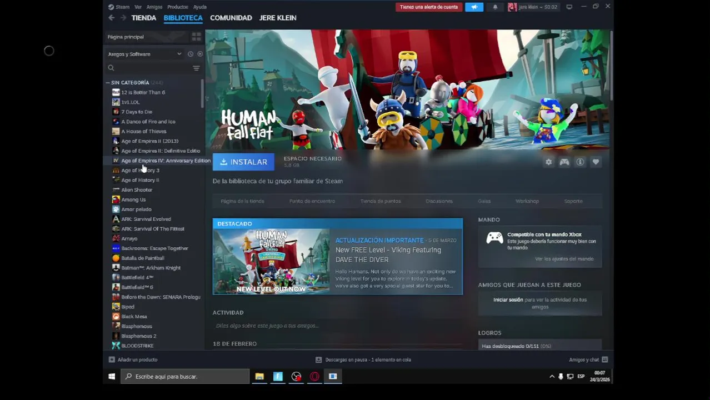The image size is (710, 400).
Task: Open Human Fall Flat settings gear
Action: click(x=548, y=162)
